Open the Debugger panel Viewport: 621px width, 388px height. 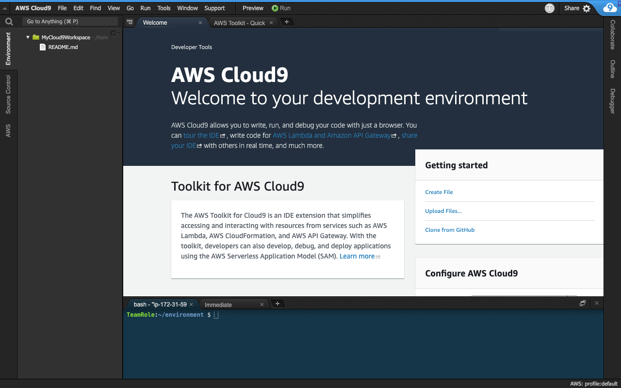(612, 101)
